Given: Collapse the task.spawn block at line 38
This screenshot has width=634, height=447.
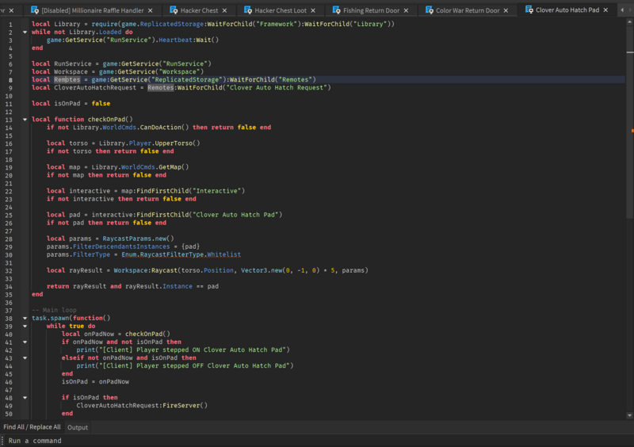Looking at the screenshot, I should click(x=25, y=318).
